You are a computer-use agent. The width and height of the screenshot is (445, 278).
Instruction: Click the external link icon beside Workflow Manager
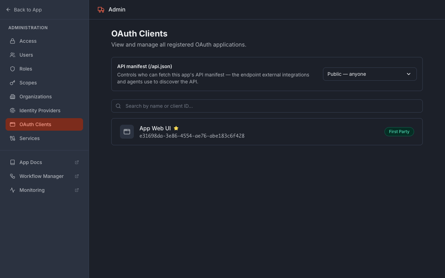coord(77,176)
